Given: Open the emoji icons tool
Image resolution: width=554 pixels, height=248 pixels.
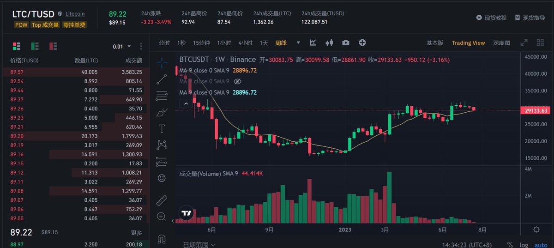Looking at the screenshot, I should pyautogui.click(x=162, y=177).
